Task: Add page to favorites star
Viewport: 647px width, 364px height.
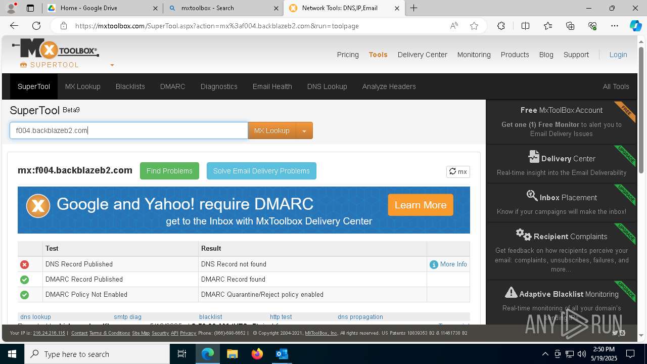Action: point(474,26)
